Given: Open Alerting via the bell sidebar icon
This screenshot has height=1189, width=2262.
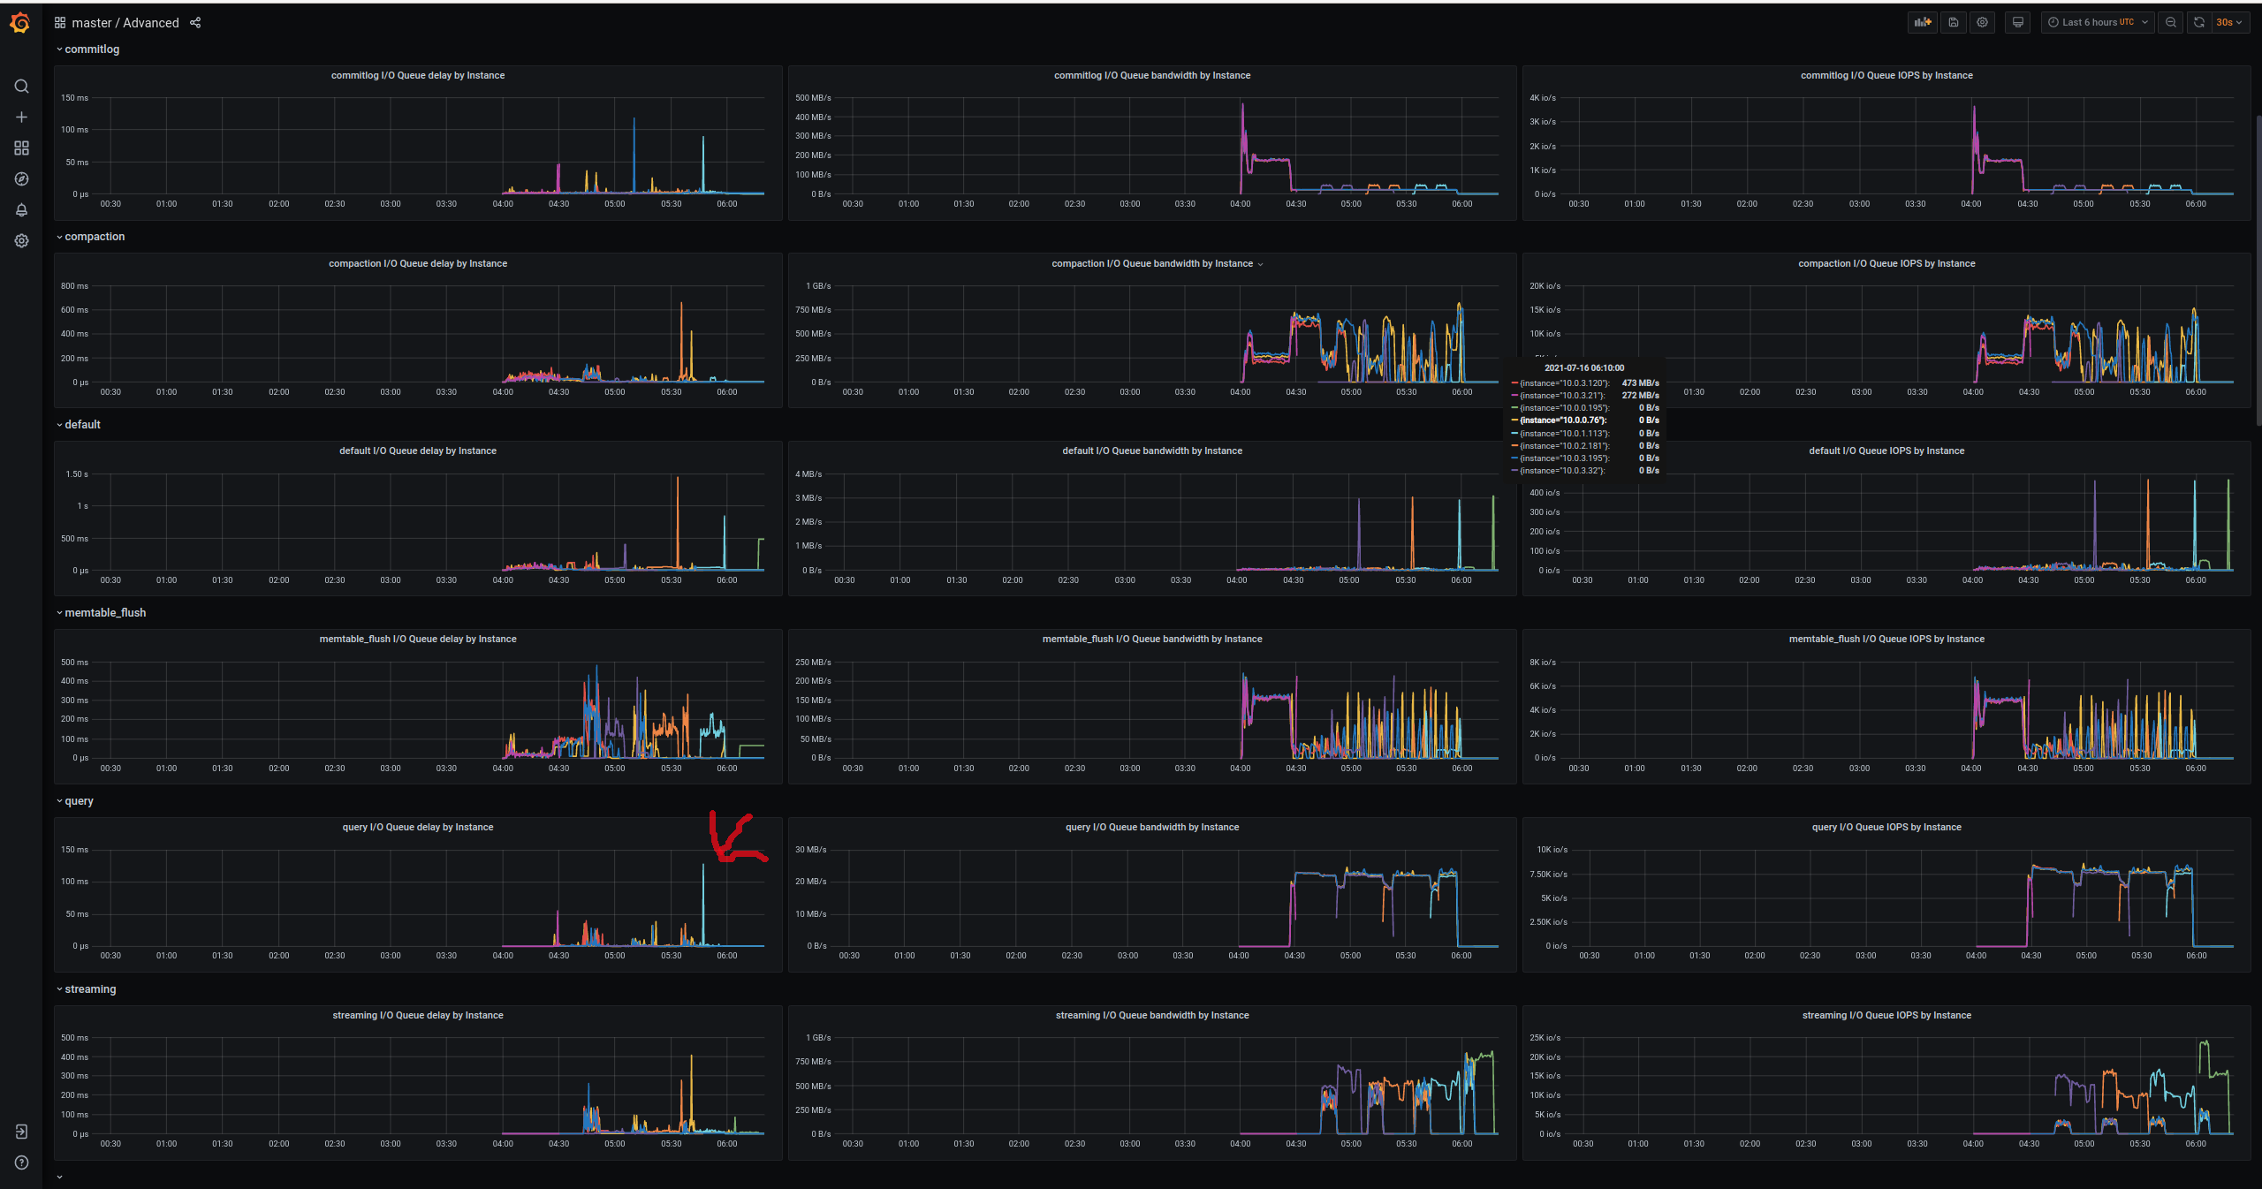Looking at the screenshot, I should click(x=21, y=209).
